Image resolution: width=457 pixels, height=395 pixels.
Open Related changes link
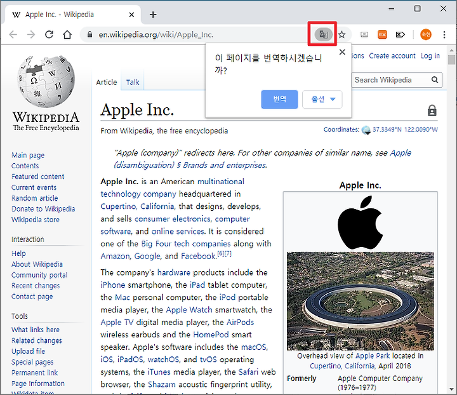pyautogui.click(x=37, y=340)
